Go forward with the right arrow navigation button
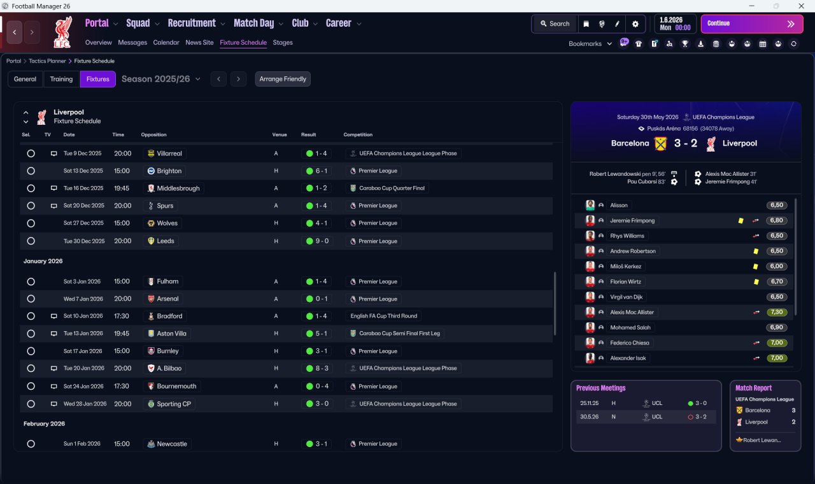Image resolution: width=815 pixels, height=484 pixels. click(x=32, y=32)
